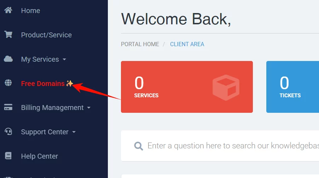
Task: Click the Help Center book icon
Action: (8, 156)
